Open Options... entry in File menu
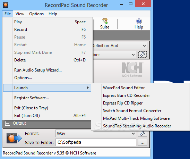Viewport: 190px width, 159px height. tap(48, 78)
